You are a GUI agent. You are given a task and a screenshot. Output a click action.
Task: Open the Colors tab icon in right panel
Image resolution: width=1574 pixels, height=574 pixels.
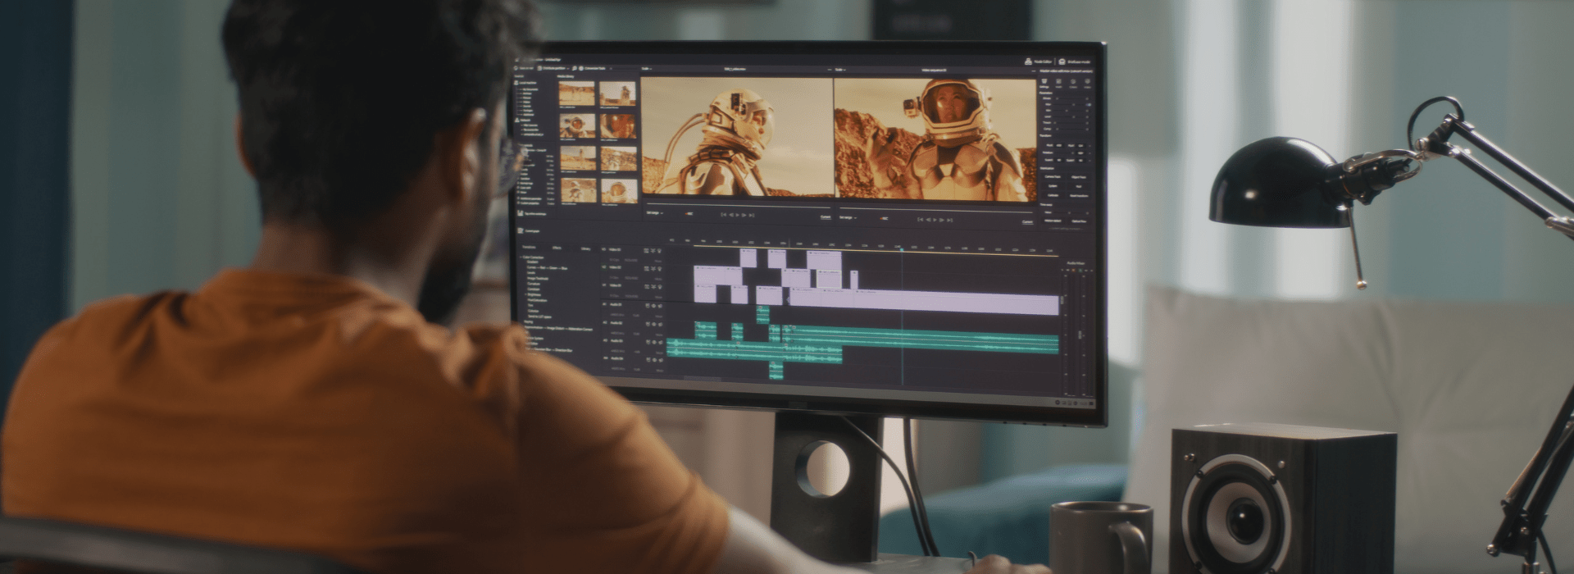coord(1073,81)
